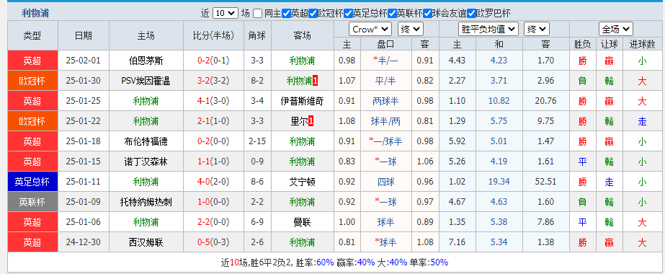Click home team 布伦特福德
The image size is (665, 274).
pyautogui.click(x=146, y=141)
